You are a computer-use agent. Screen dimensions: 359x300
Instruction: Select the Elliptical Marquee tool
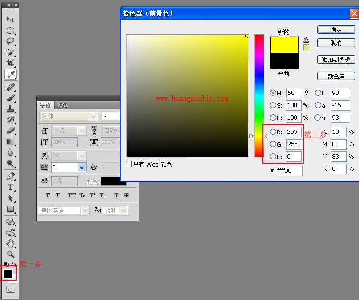(x=10, y=30)
